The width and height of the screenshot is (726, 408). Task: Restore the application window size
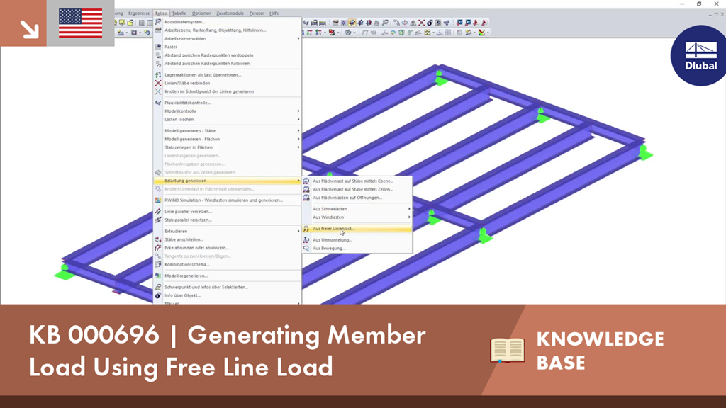coord(699,4)
